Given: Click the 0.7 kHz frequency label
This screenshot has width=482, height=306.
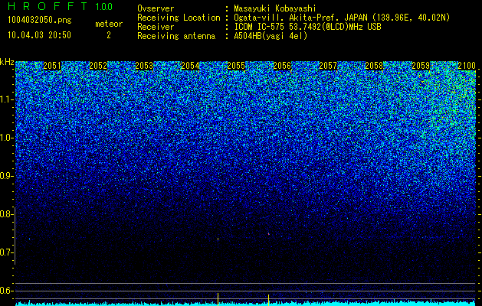Looking at the screenshot, I should pos(5,252).
